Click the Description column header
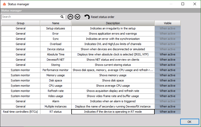Viewport: 201px width, 127px height. [x=113, y=23]
